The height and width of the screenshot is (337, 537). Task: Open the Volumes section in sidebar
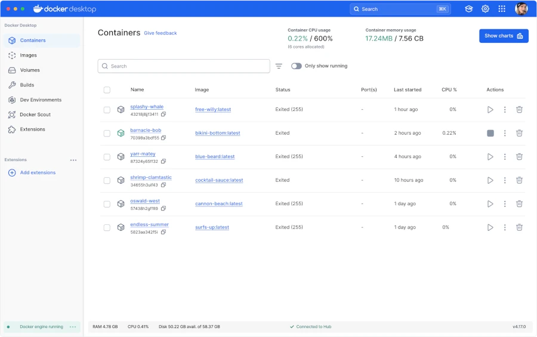point(30,70)
